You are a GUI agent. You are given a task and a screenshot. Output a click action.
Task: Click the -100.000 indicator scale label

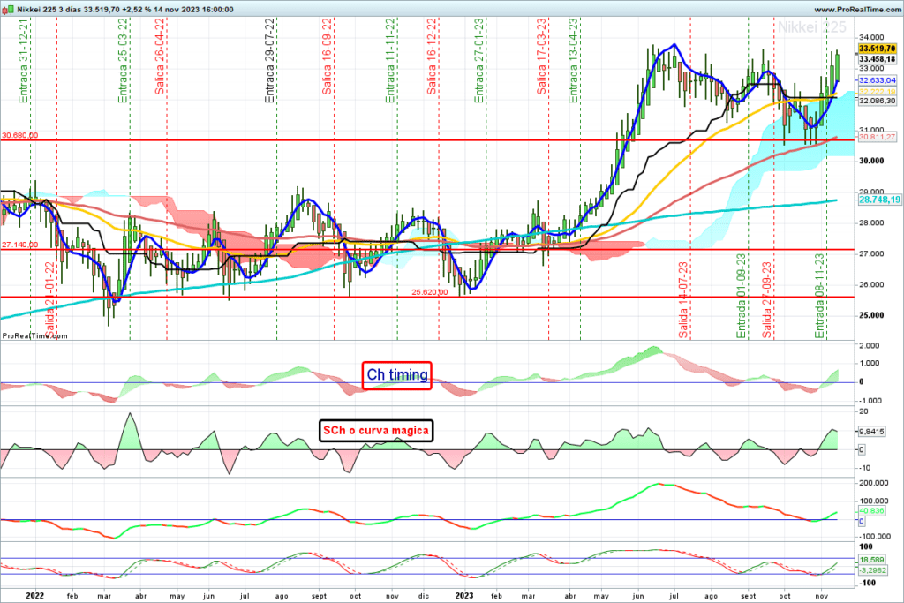875,536
